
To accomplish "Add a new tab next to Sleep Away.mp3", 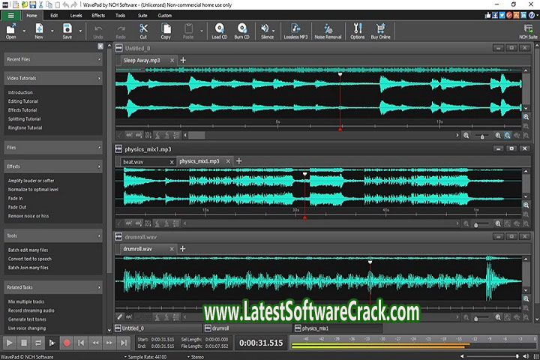I will 183,60.
